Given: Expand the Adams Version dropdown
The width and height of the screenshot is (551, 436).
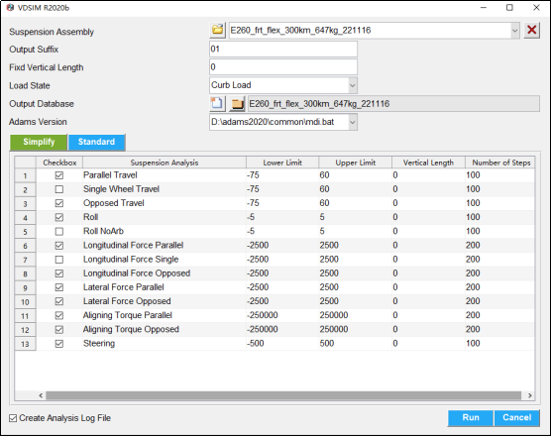Looking at the screenshot, I should (353, 122).
